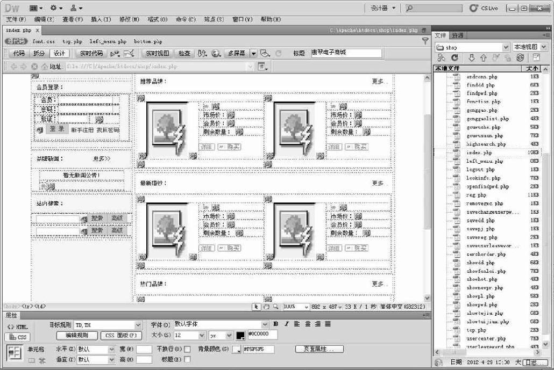Screen dimensions: 554x370
Task: Check the 不换行 (no wrap) checkbox
Action: pyautogui.click(x=187, y=349)
